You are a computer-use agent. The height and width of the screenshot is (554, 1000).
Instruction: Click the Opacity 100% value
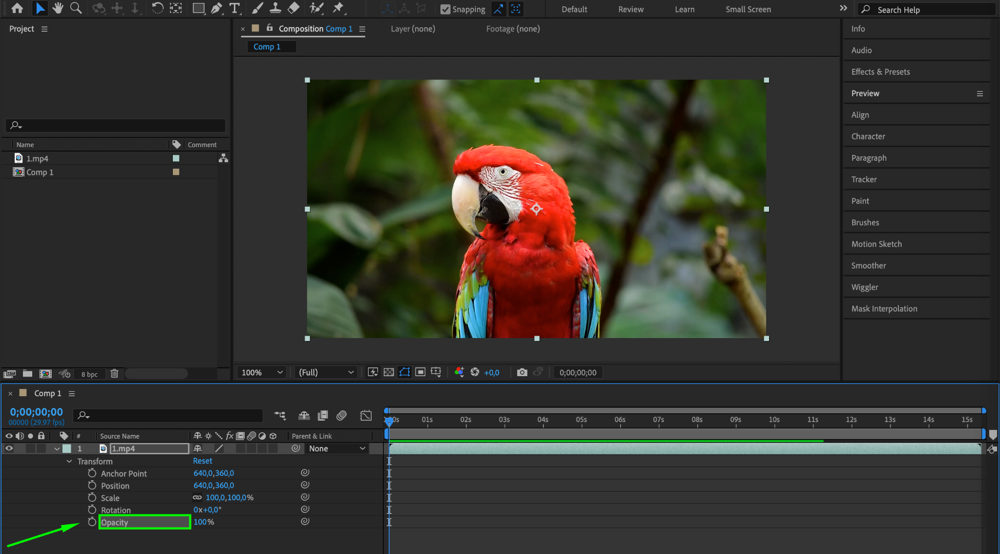point(200,522)
